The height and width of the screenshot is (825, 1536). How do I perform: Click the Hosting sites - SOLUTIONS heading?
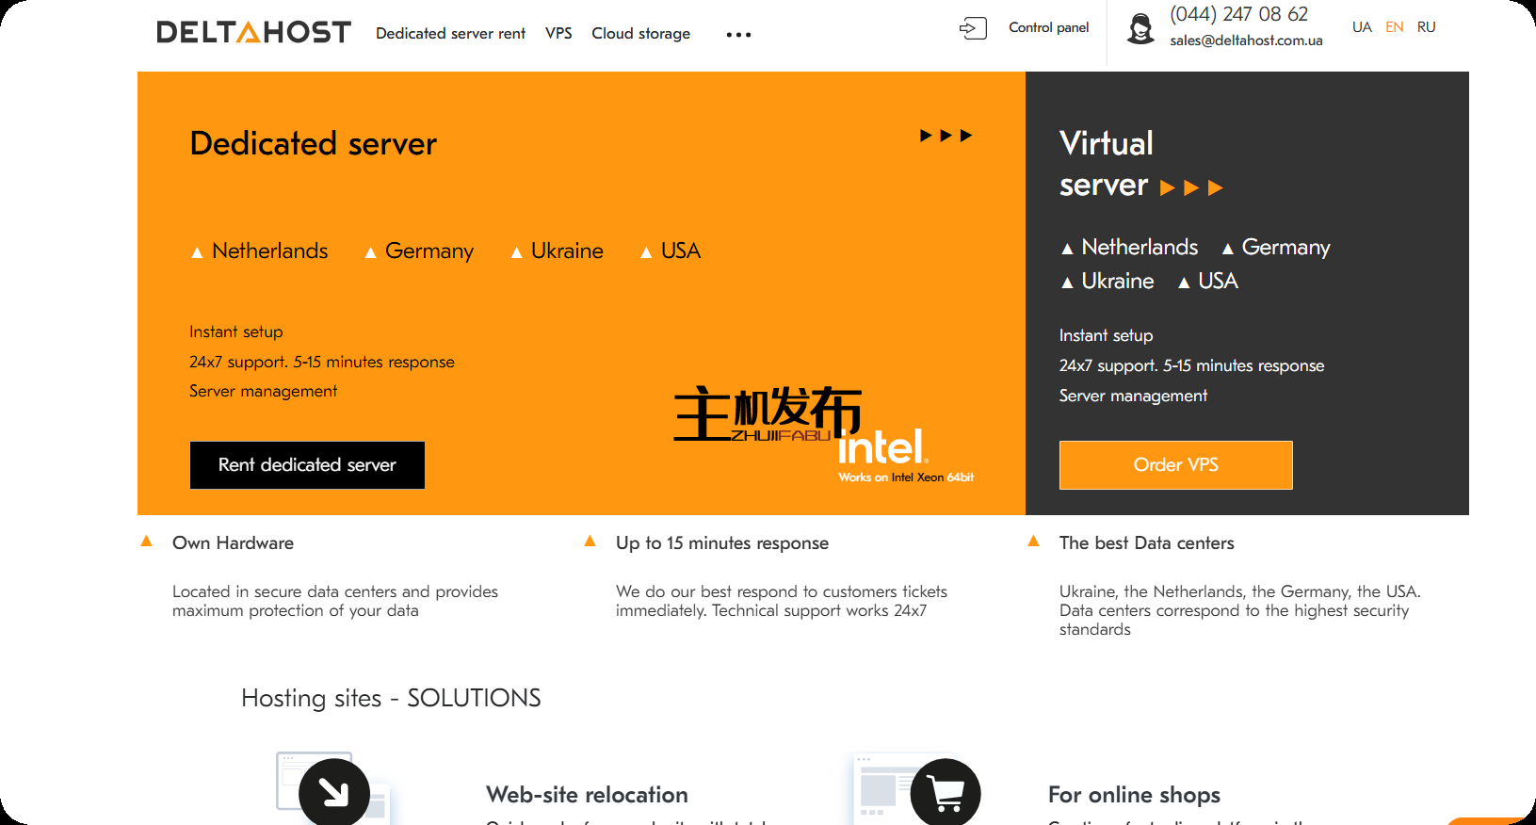(391, 698)
